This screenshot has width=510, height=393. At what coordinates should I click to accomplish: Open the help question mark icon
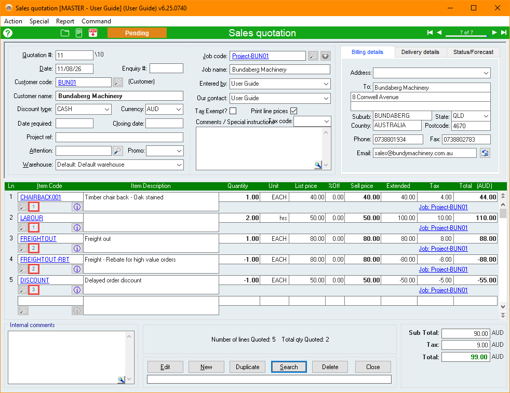[8, 33]
